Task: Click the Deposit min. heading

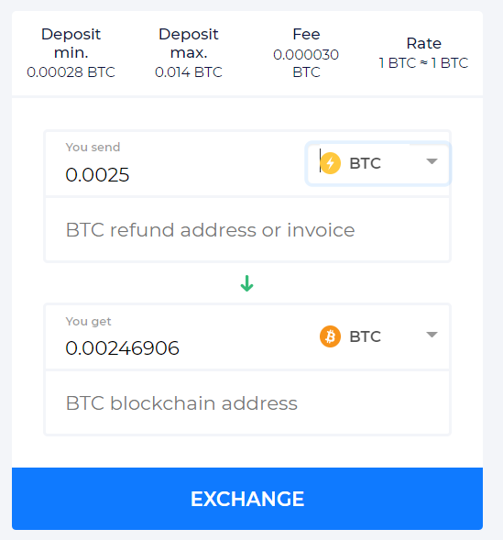Action: click(x=71, y=43)
